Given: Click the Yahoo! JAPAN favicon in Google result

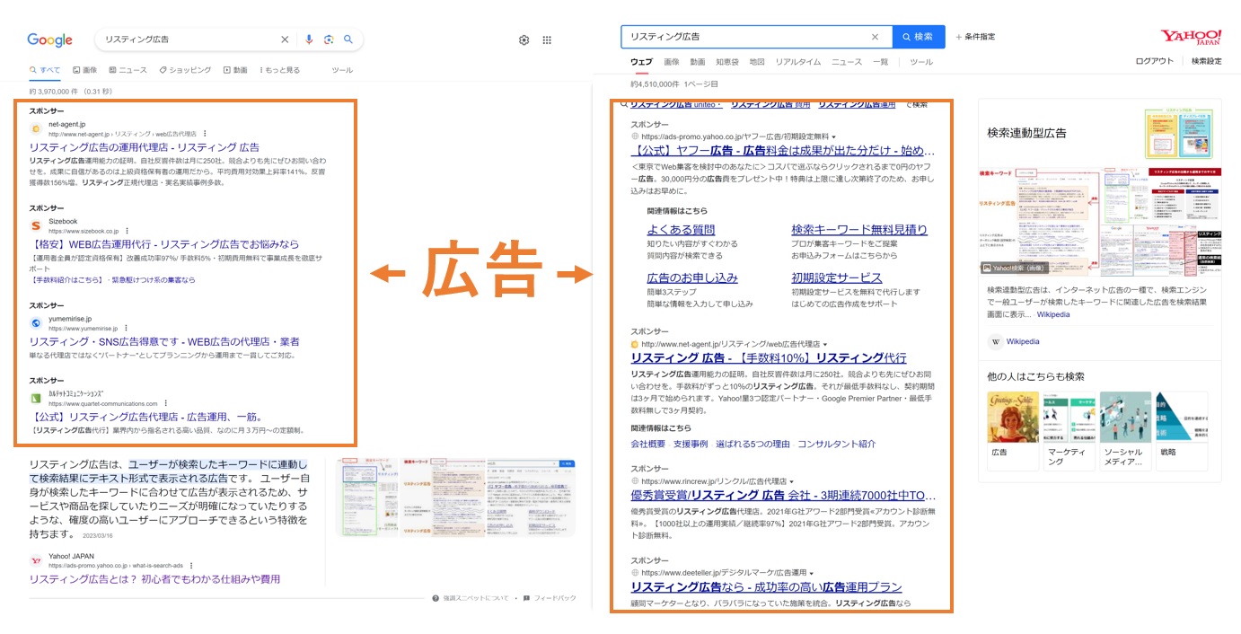Looking at the screenshot, I should tap(37, 560).
